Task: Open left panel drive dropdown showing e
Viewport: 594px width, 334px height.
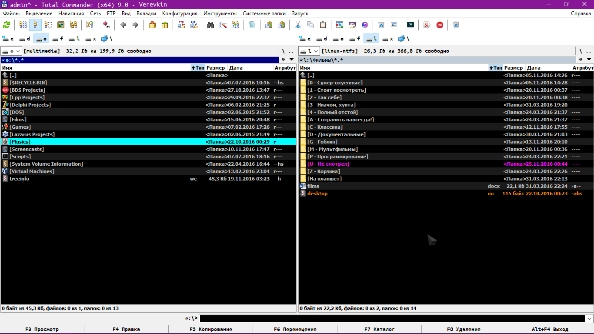Action: [11, 51]
